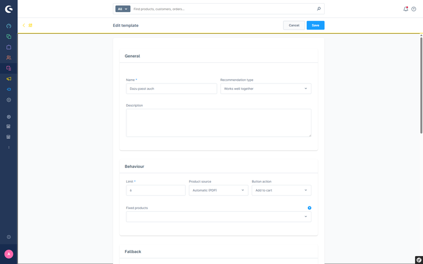
Task: Open the notifications bell
Action: tap(406, 9)
